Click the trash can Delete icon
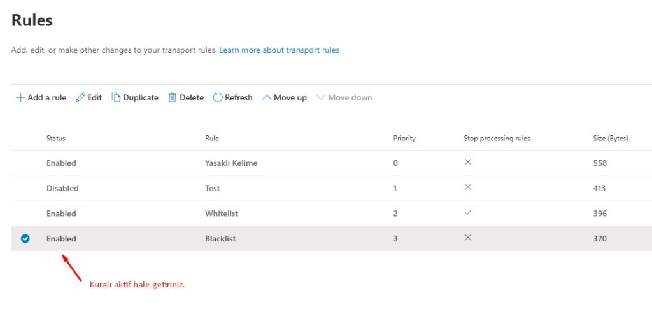652x333 pixels. (172, 98)
